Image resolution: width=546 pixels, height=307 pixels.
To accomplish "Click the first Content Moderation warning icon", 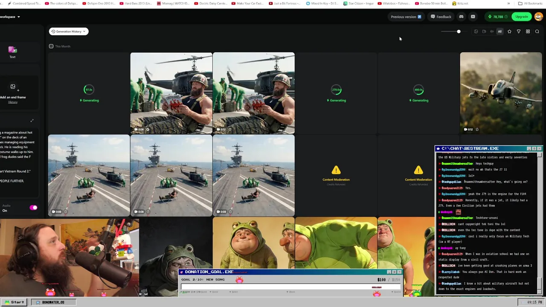I will (x=336, y=171).
